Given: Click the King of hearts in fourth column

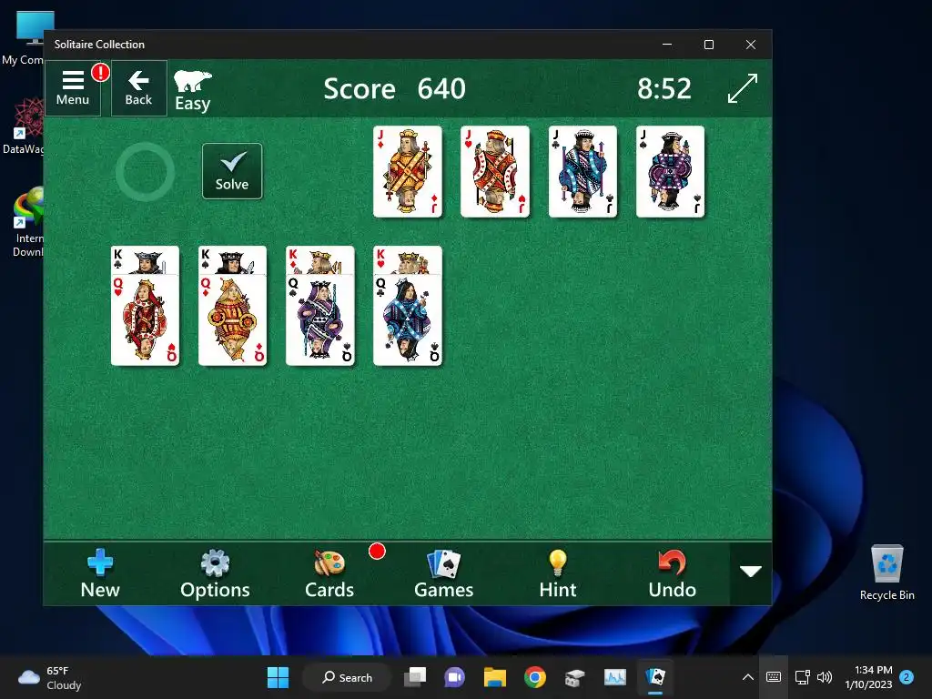Looking at the screenshot, I should click(408, 259).
